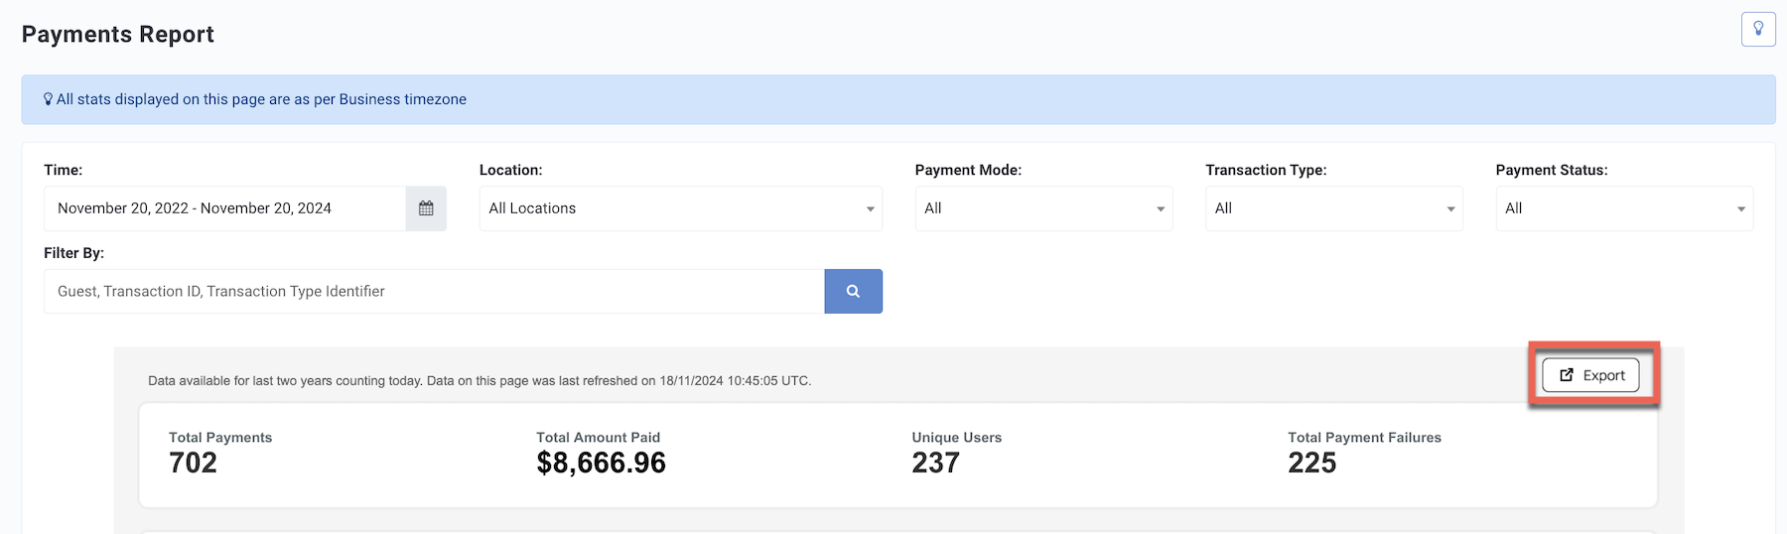
Task: Open the Payment Mode dropdown
Action: click(1043, 208)
